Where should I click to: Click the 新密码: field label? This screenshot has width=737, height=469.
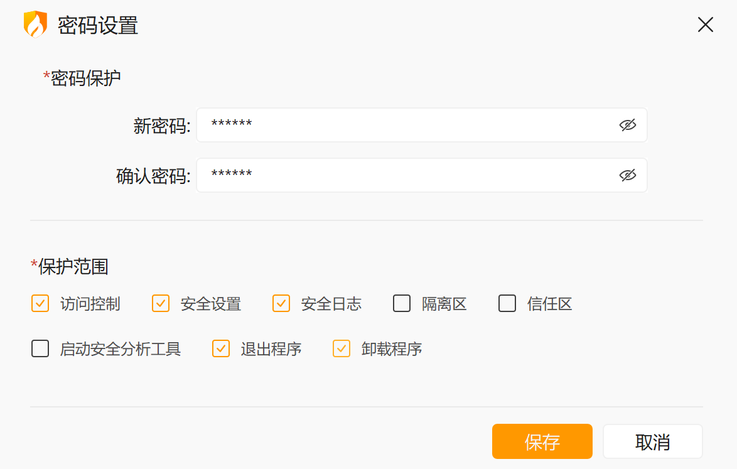[162, 126]
